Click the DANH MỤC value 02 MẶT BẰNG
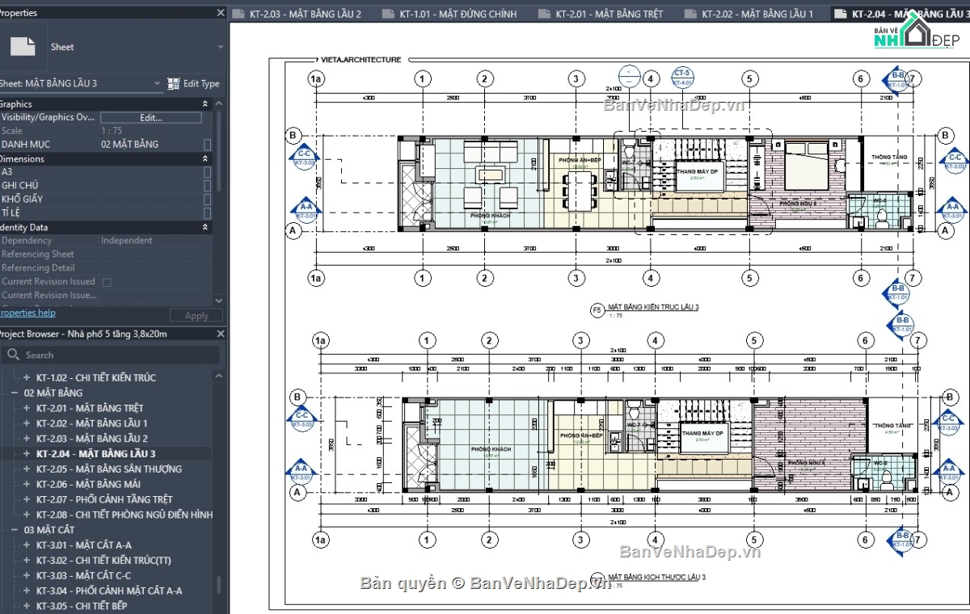Screen dimensions: 970x614 pyautogui.click(x=130, y=145)
